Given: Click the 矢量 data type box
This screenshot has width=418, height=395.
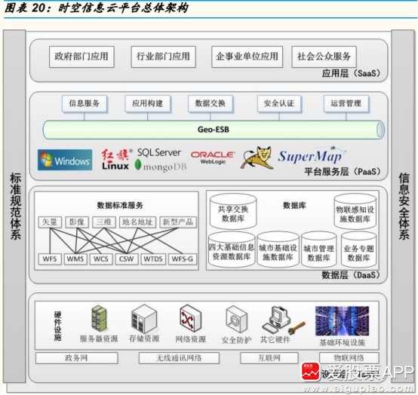Looking at the screenshot, I should click(x=50, y=222).
